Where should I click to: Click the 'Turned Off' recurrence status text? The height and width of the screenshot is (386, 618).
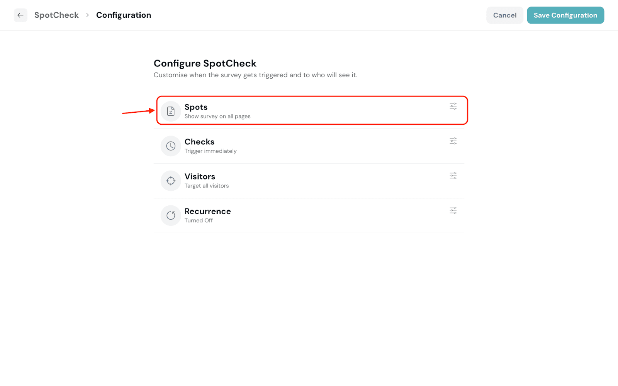click(199, 220)
